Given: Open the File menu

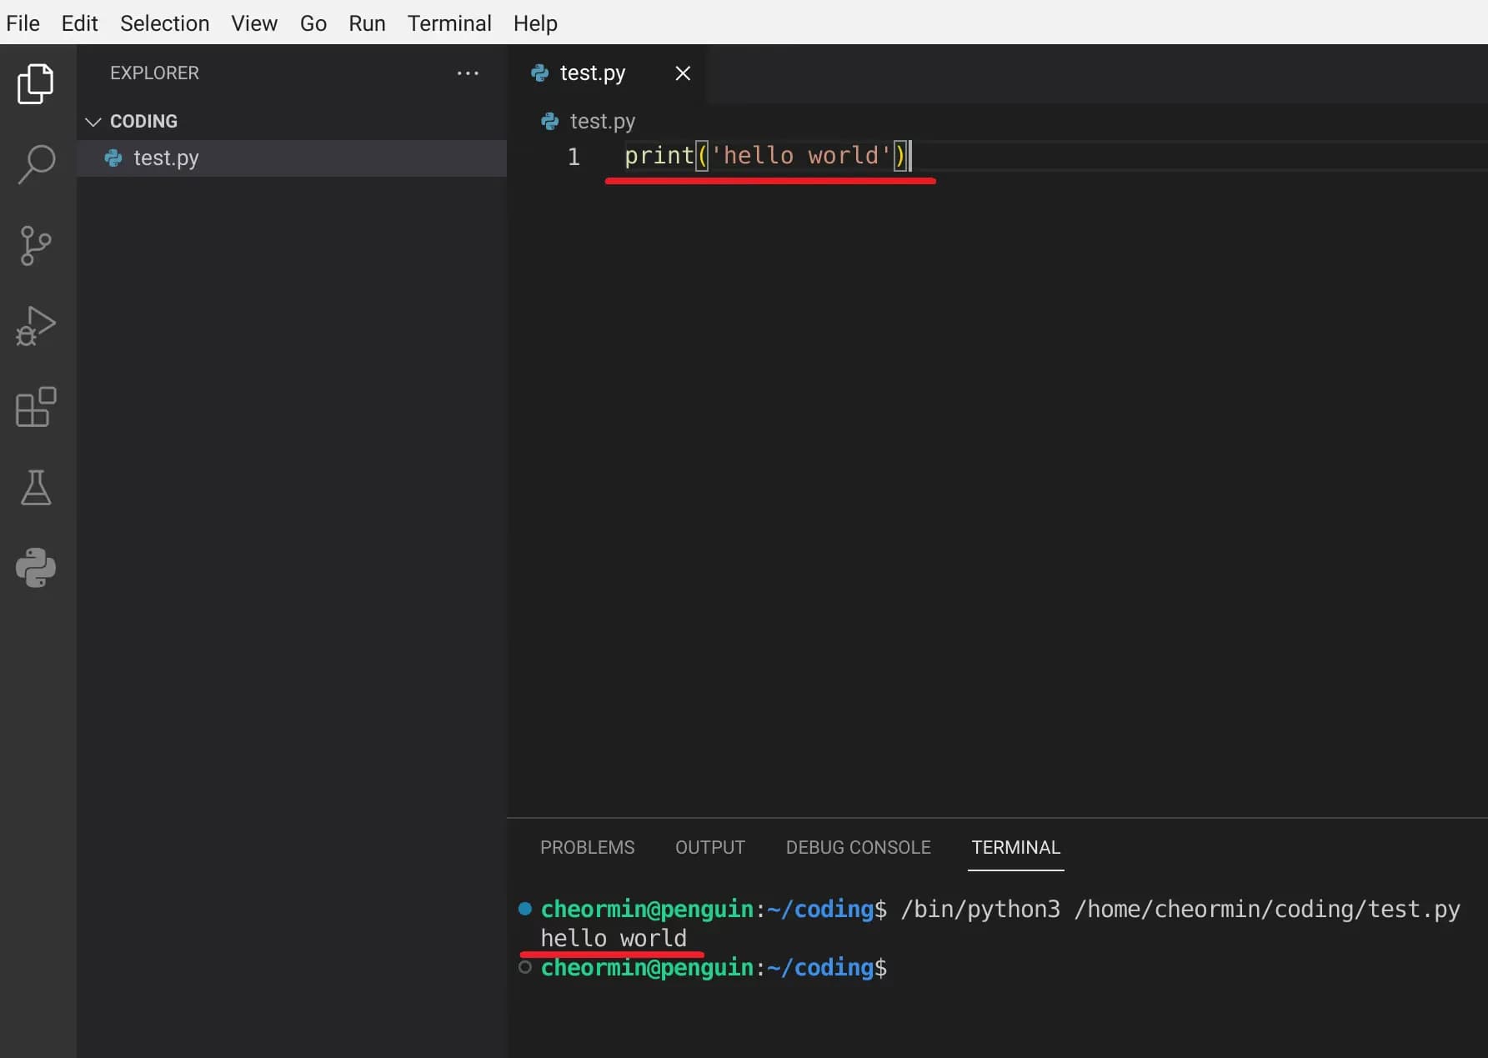Looking at the screenshot, I should (x=23, y=23).
